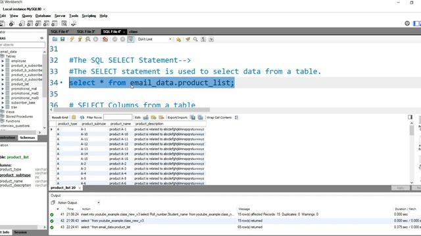The image size is (421, 236).
Task: Stop the running query icon
Action: tap(95, 39)
